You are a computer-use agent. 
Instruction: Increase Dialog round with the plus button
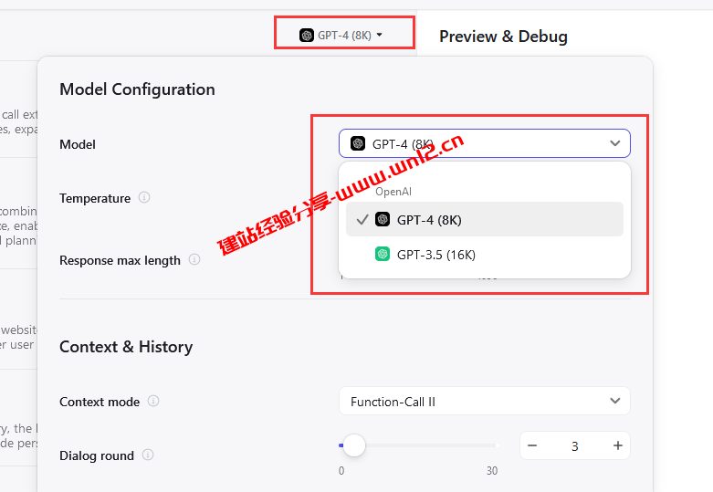click(618, 445)
